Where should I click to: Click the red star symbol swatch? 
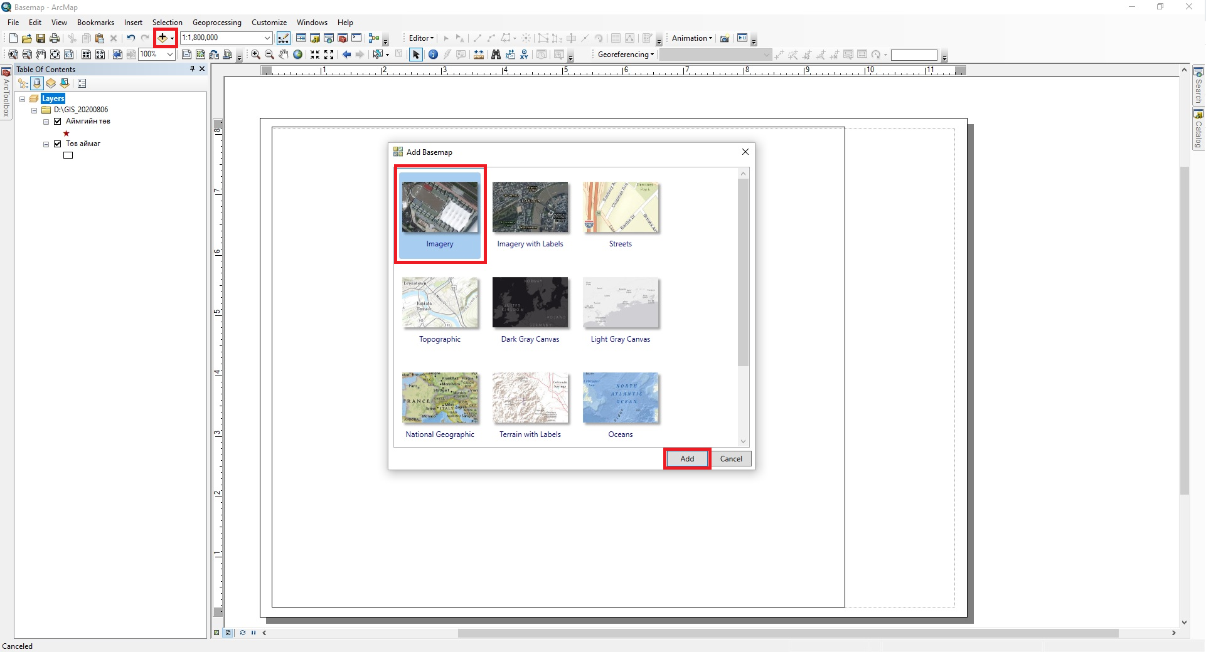tap(67, 133)
